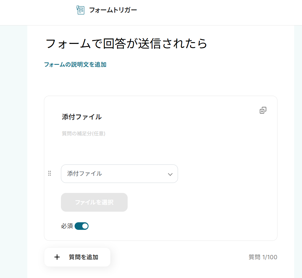Click the フォームの説明文を追加 link
This screenshot has height=278, width=302.
(75, 65)
